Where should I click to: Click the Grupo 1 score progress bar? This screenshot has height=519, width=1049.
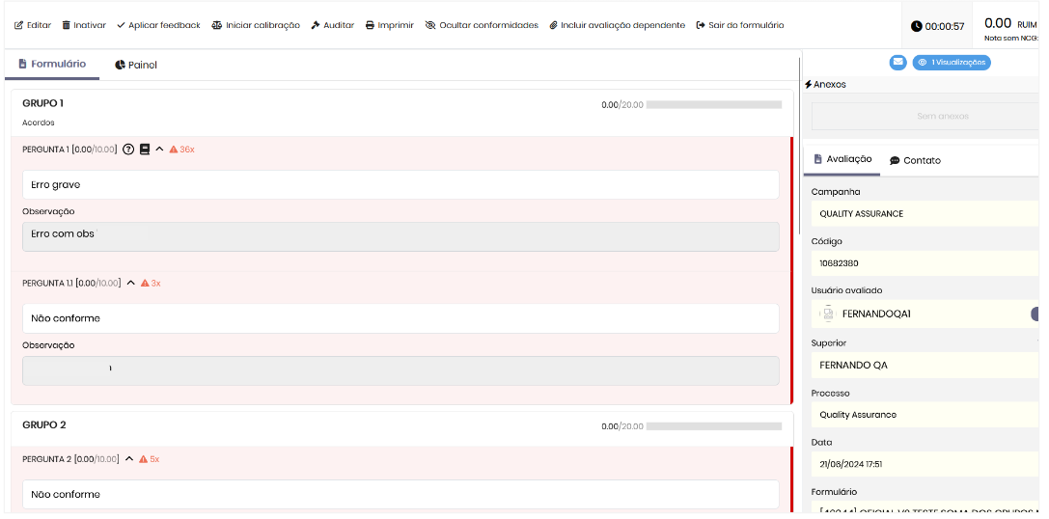(x=713, y=104)
